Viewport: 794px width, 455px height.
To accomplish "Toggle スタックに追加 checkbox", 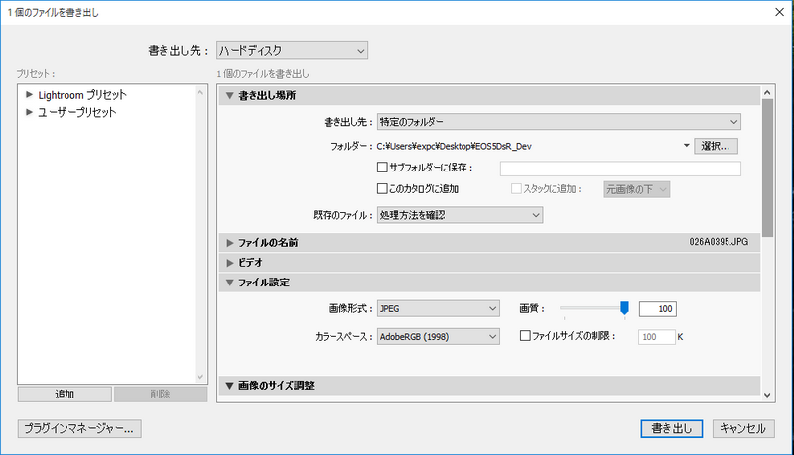I will point(516,188).
